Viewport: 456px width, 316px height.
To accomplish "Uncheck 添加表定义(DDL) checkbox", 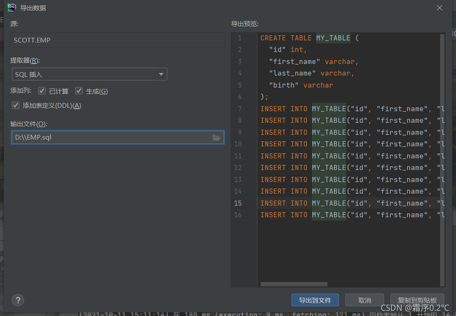I will tap(16, 105).
